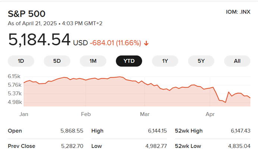This screenshot has height=160, width=258.
Task: Click the Mar label on chart axis
Action: (144, 114)
